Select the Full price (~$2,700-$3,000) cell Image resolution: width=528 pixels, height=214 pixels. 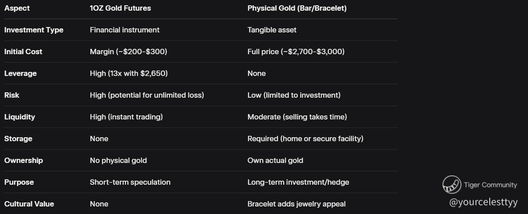[x=296, y=52]
